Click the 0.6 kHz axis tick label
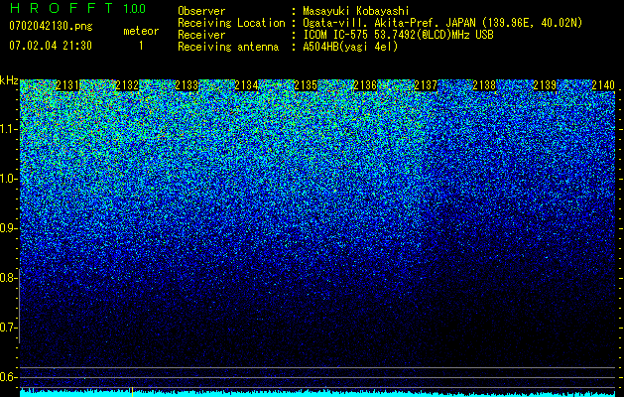Screen dimensions: 624x397 [8, 377]
